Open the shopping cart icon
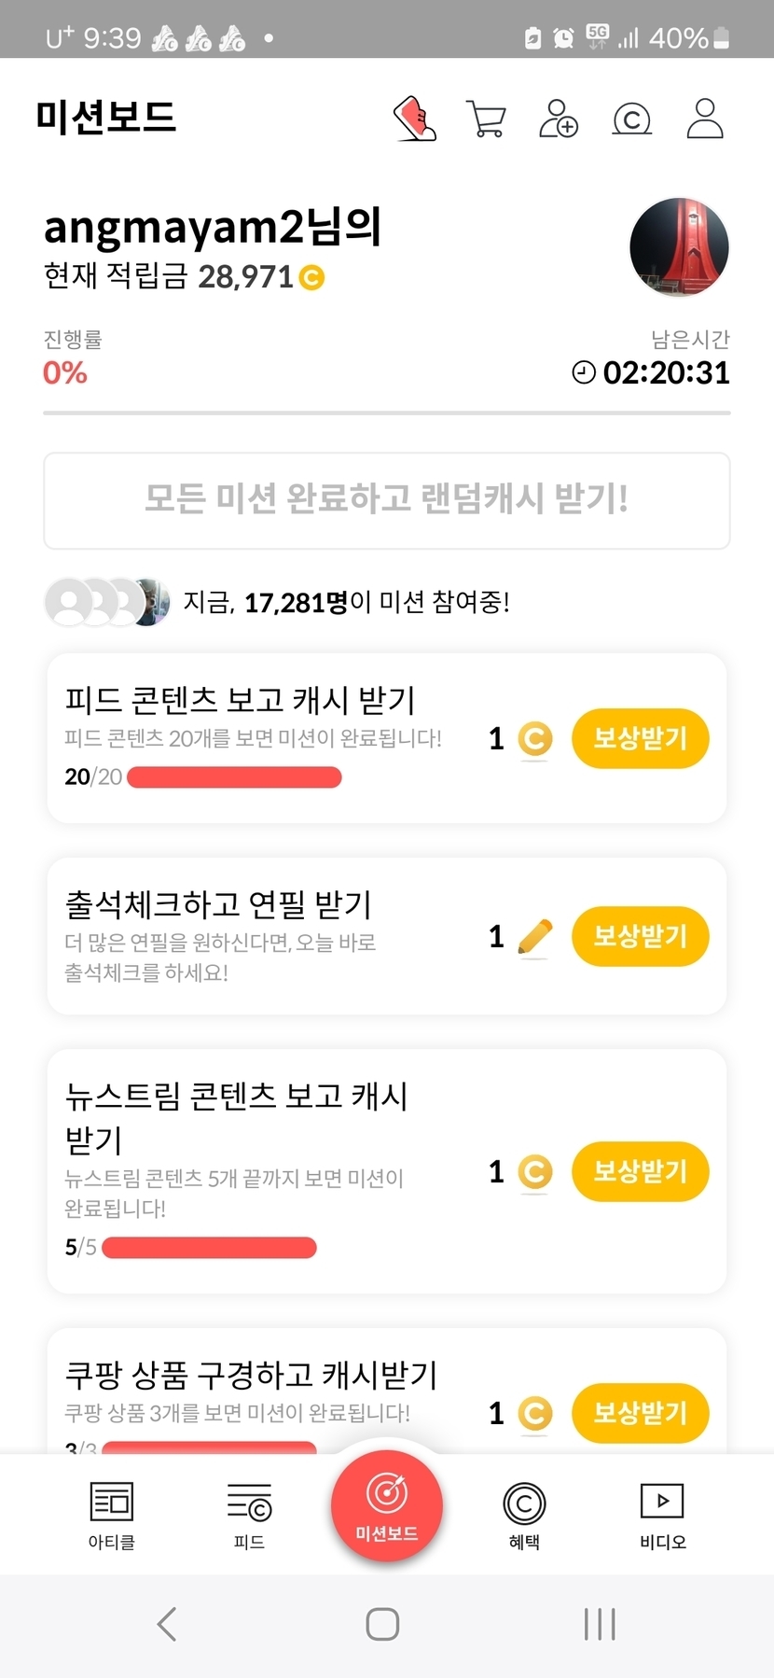Viewport: 774px width, 1678px height. coord(486,119)
